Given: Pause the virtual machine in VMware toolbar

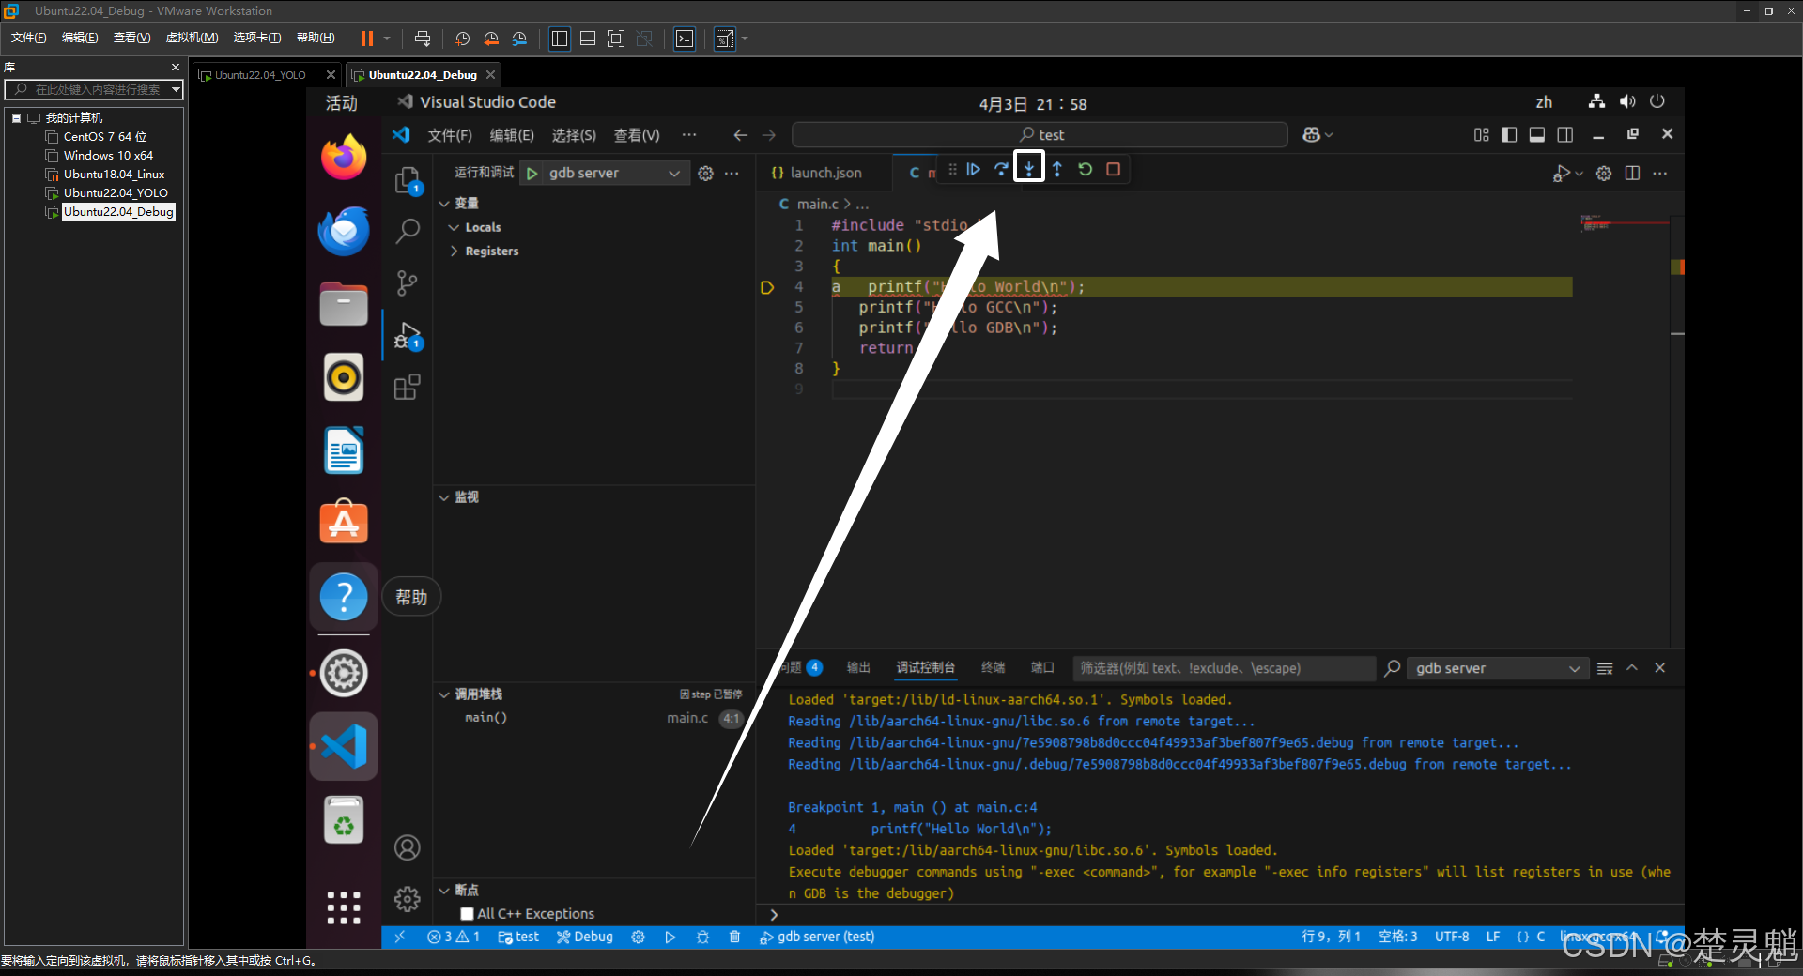Looking at the screenshot, I should [x=367, y=38].
